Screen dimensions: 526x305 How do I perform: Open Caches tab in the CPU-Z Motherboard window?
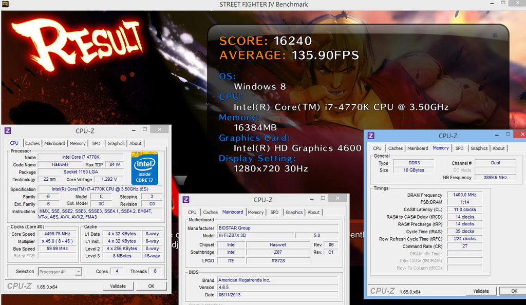pyautogui.click(x=210, y=212)
